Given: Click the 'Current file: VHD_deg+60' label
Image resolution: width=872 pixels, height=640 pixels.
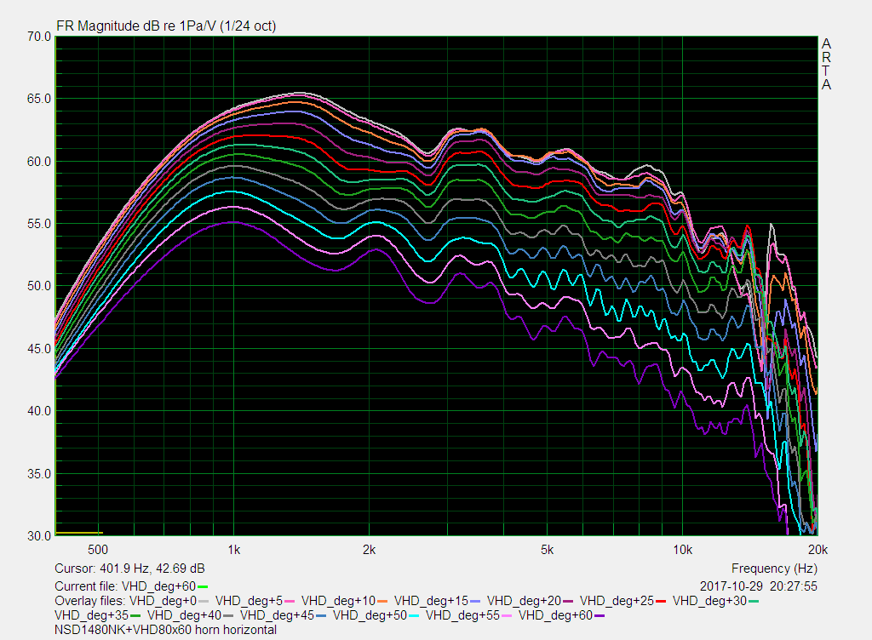Looking at the screenshot, I should pyautogui.click(x=125, y=586).
